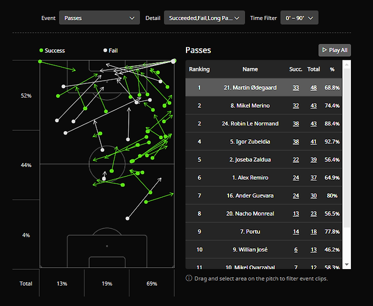Expand the Detail filter dropdown
This screenshot has width=373, height=306.
204,18
